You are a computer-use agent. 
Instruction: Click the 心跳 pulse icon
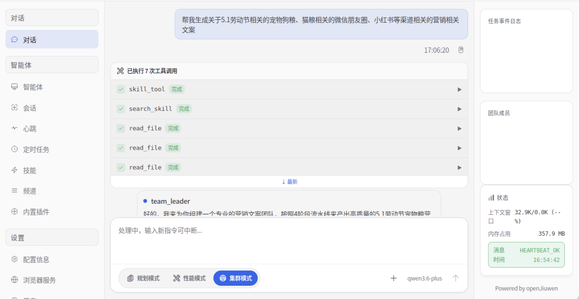click(14, 128)
